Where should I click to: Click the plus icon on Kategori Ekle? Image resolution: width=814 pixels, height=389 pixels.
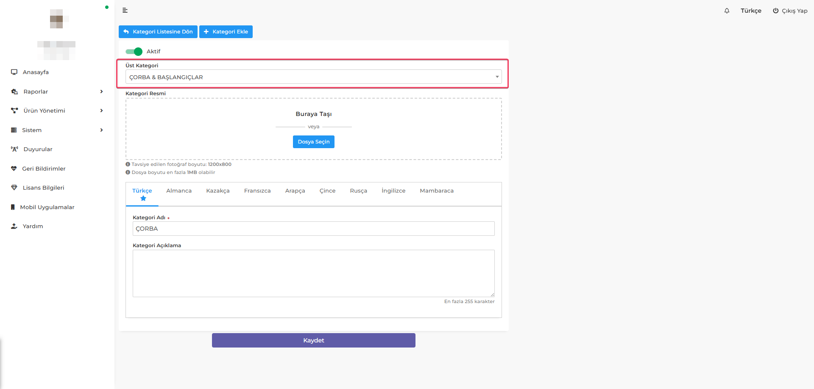coord(206,32)
